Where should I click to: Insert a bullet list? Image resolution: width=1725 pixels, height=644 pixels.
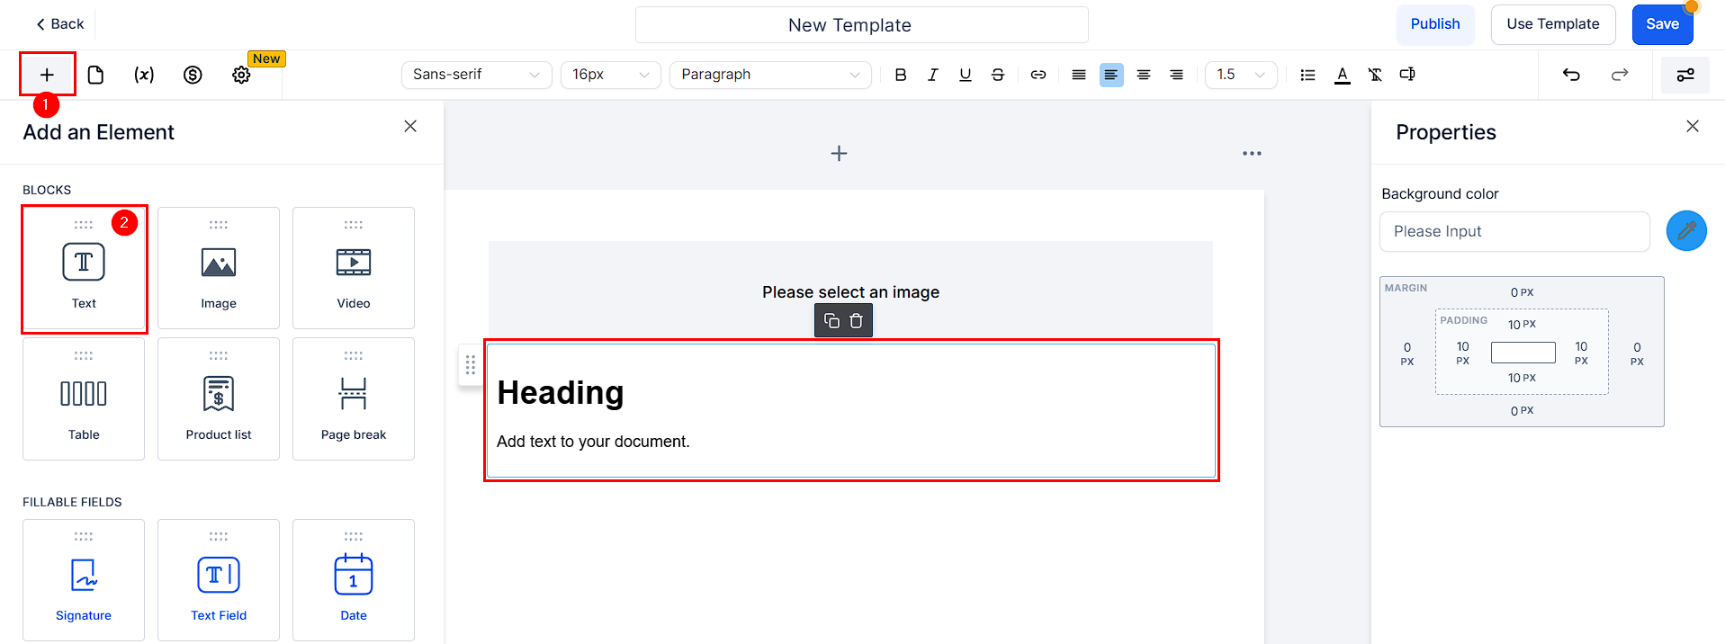click(x=1308, y=75)
